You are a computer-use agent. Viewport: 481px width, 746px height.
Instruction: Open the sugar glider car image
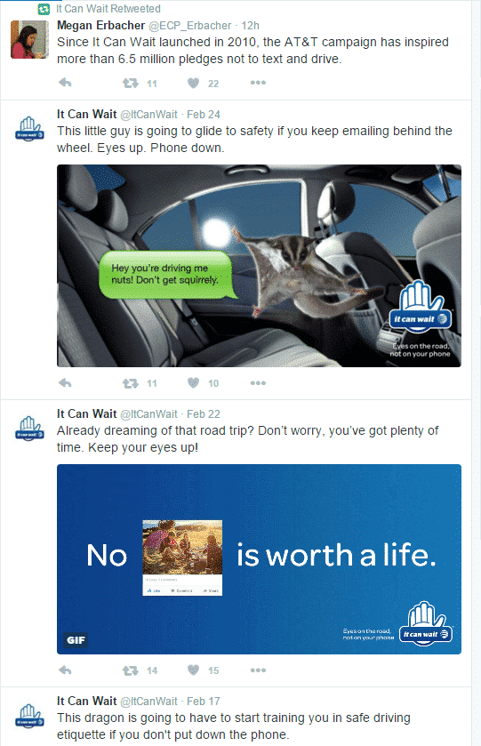[x=259, y=266]
